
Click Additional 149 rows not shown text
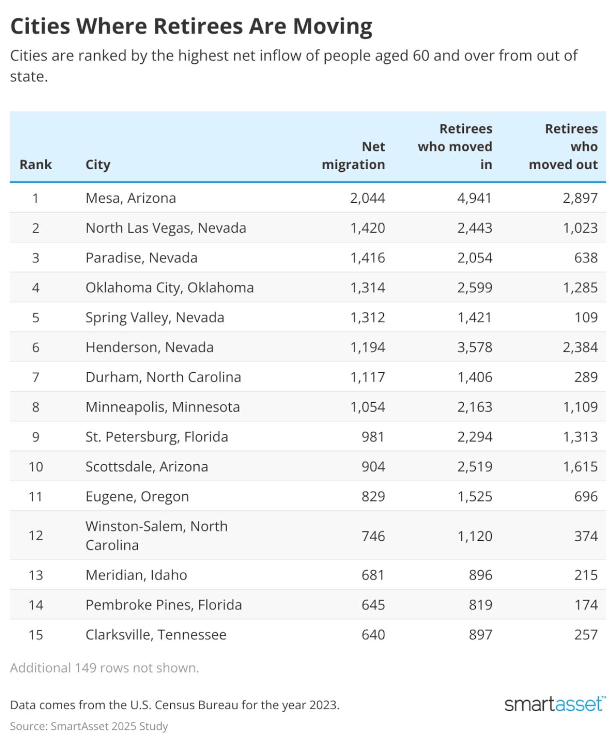105,668
